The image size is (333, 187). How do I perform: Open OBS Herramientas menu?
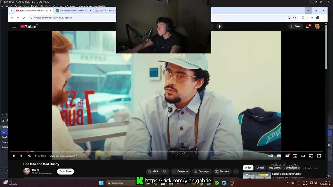click(85, 6)
